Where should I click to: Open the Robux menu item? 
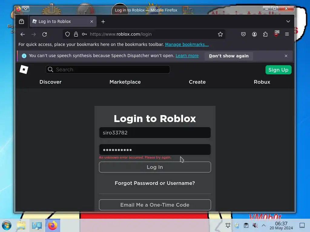click(x=262, y=82)
